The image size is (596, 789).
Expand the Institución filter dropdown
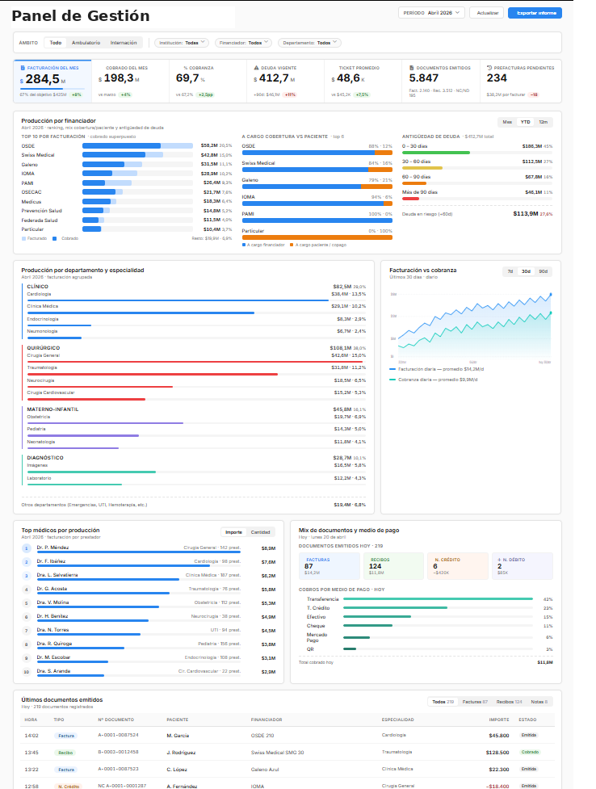(182, 43)
